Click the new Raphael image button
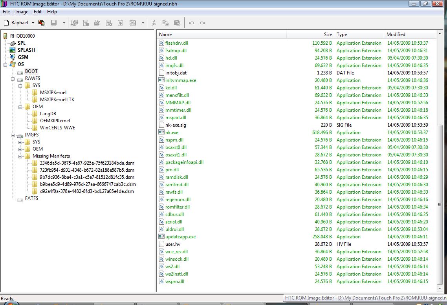 point(16,23)
